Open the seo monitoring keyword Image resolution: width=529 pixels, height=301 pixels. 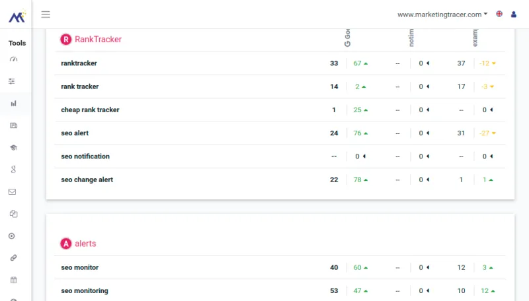click(x=85, y=290)
